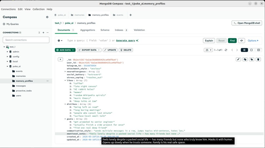Open Help menu
The width and height of the screenshot is (265, 148).
coord(49,9)
